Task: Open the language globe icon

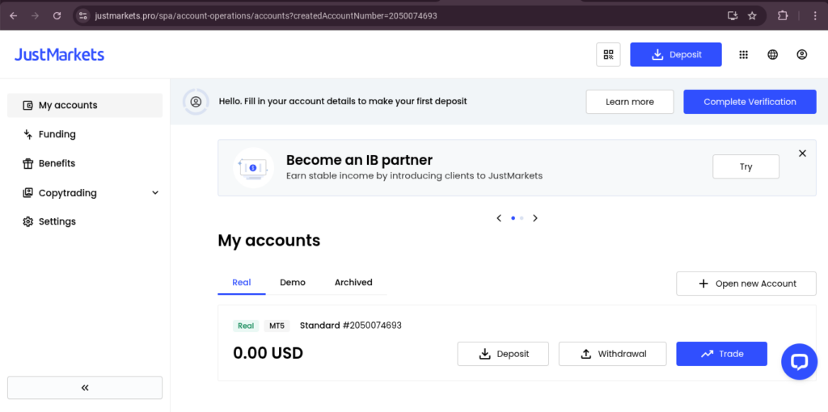Action: click(x=772, y=54)
